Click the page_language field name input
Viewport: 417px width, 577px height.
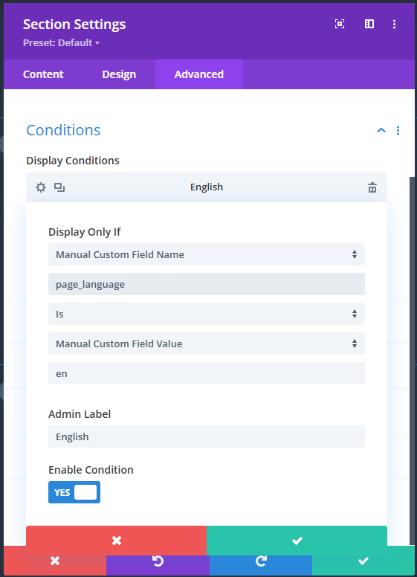pos(207,284)
